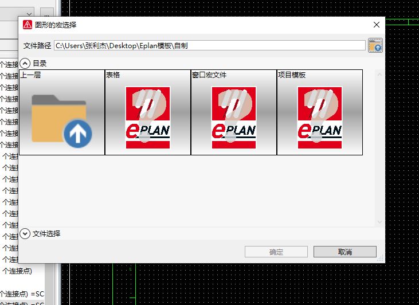Image resolution: width=419 pixels, height=305 pixels.
Task: Select the '个连接点) =SC' row in background list
Action: (x=22, y=294)
